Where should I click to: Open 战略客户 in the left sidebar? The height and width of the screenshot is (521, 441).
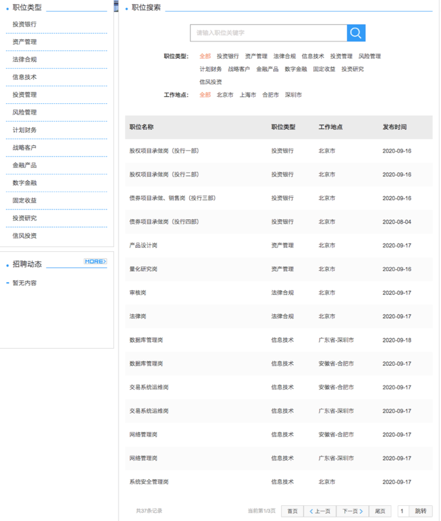(x=24, y=147)
